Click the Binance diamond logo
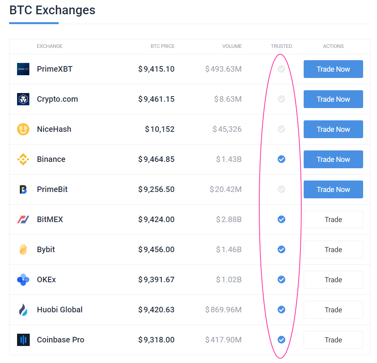The image size is (377, 363). (23, 159)
